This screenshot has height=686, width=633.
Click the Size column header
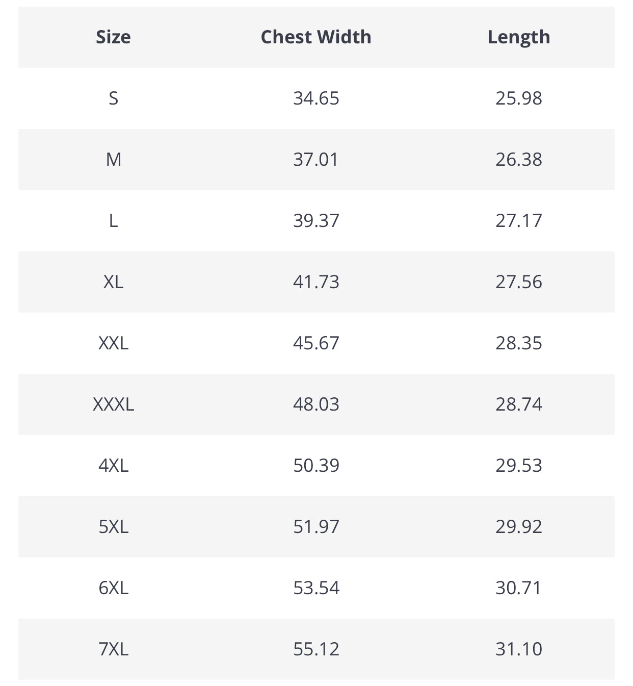coord(113,37)
